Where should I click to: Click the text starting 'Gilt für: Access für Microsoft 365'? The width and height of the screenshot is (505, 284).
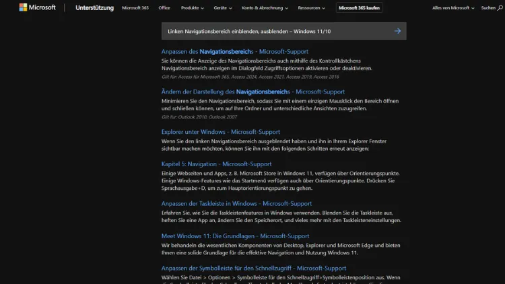(250, 77)
